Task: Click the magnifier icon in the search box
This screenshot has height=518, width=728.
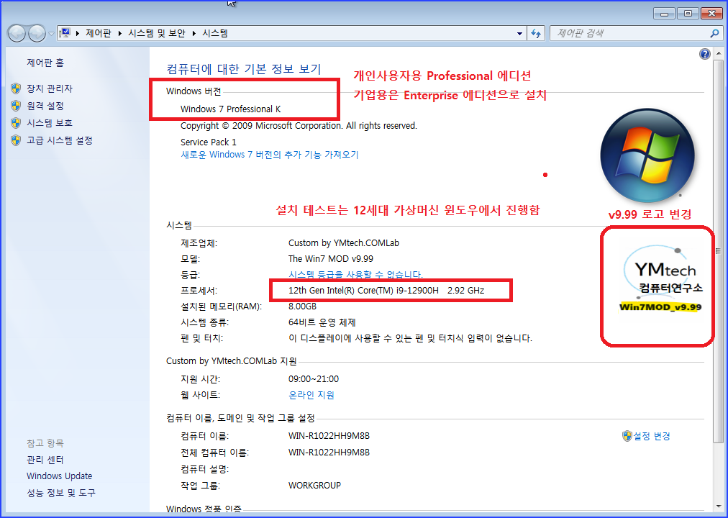Action: (x=714, y=33)
